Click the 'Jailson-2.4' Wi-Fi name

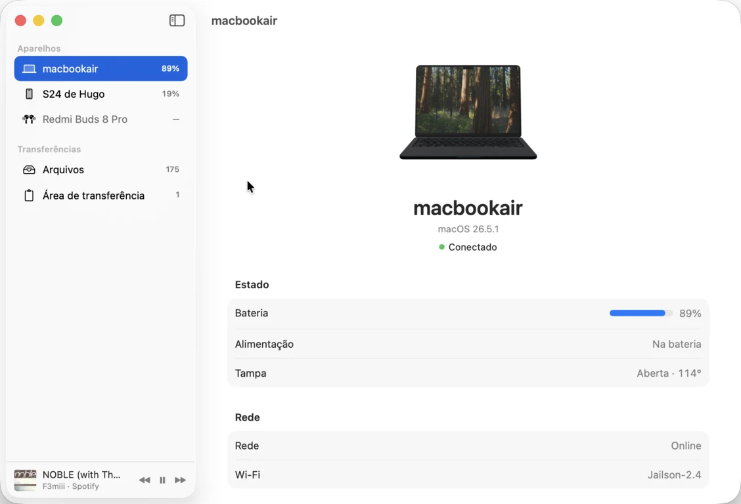click(674, 474)
